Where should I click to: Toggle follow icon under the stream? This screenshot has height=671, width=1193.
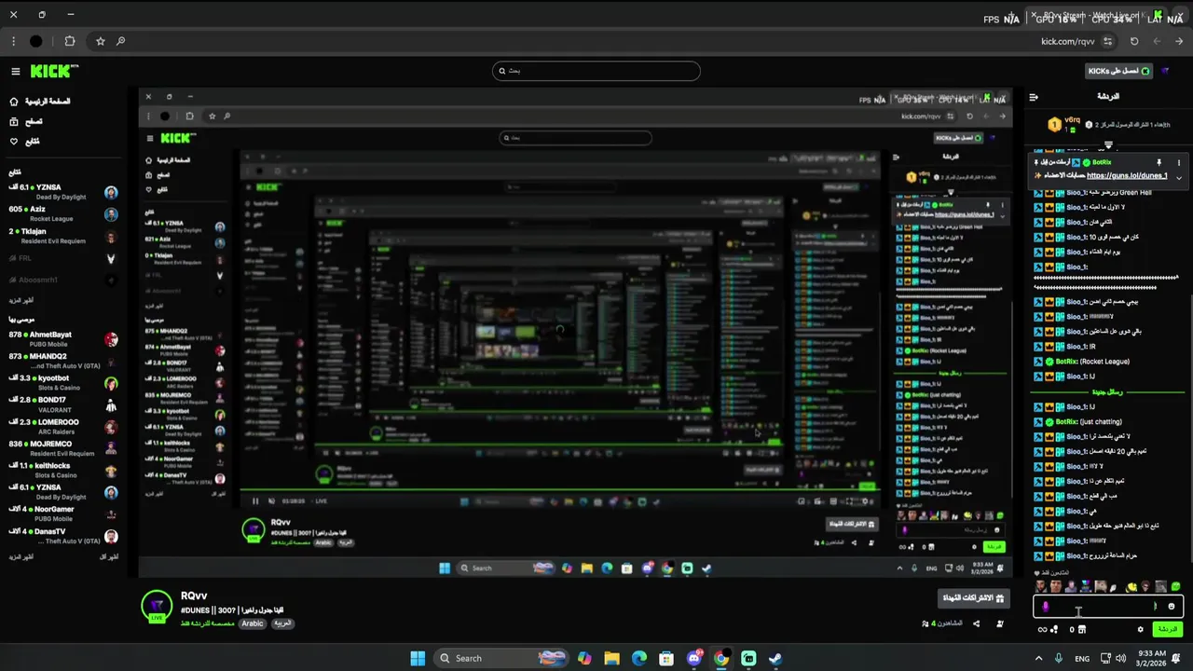1000,623
